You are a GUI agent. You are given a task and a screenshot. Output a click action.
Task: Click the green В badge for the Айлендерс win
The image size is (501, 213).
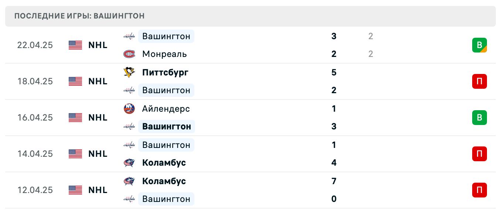[480, 118]
